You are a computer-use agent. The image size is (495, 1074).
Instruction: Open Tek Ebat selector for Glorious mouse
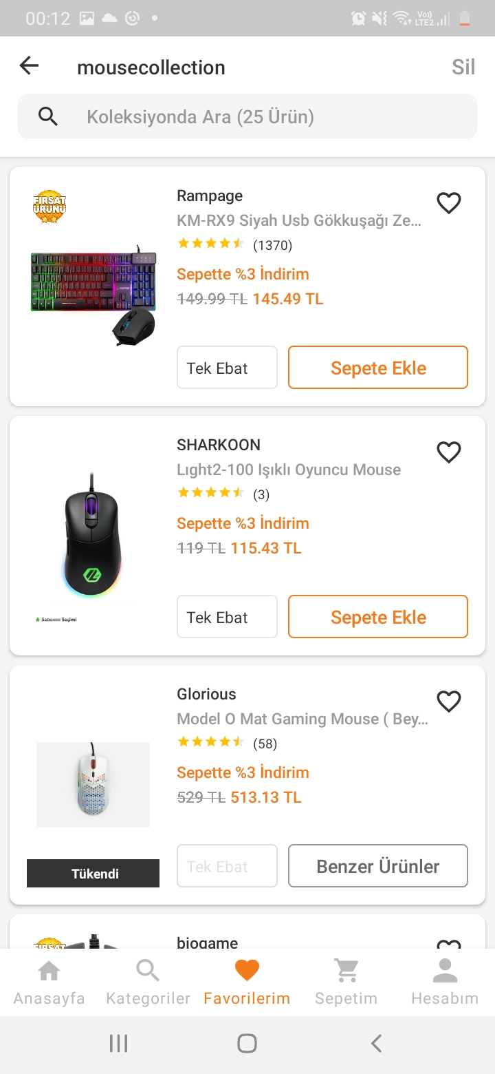227,866
